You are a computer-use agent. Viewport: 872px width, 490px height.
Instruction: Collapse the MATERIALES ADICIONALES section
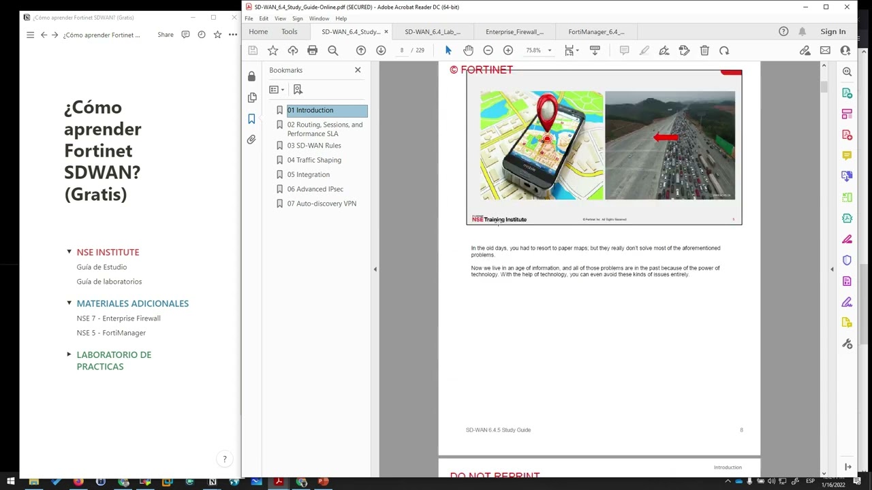pos(69,303)
